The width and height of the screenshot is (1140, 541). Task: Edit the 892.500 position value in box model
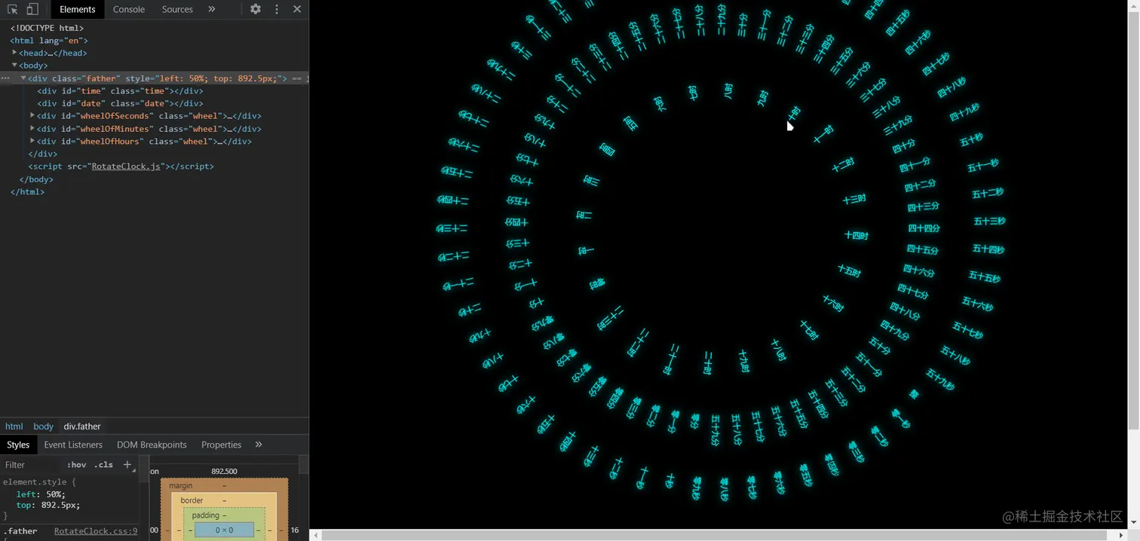[224, 471]
